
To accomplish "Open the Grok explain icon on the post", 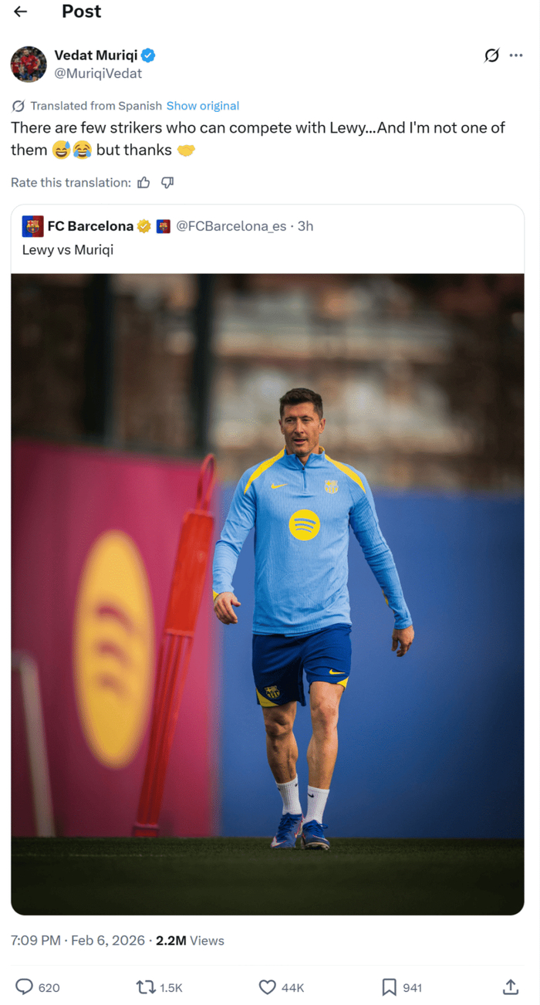I will pyautogui.click(x=491, y=56).
